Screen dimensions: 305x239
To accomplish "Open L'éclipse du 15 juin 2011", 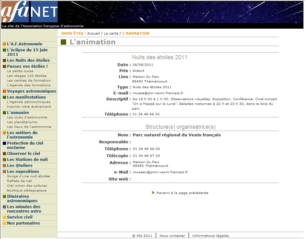I will coord(27,52).
